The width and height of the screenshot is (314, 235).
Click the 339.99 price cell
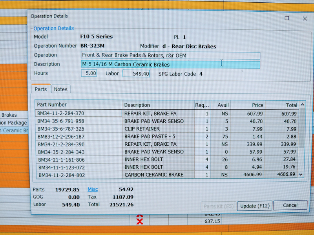click(x=248, y=144)
